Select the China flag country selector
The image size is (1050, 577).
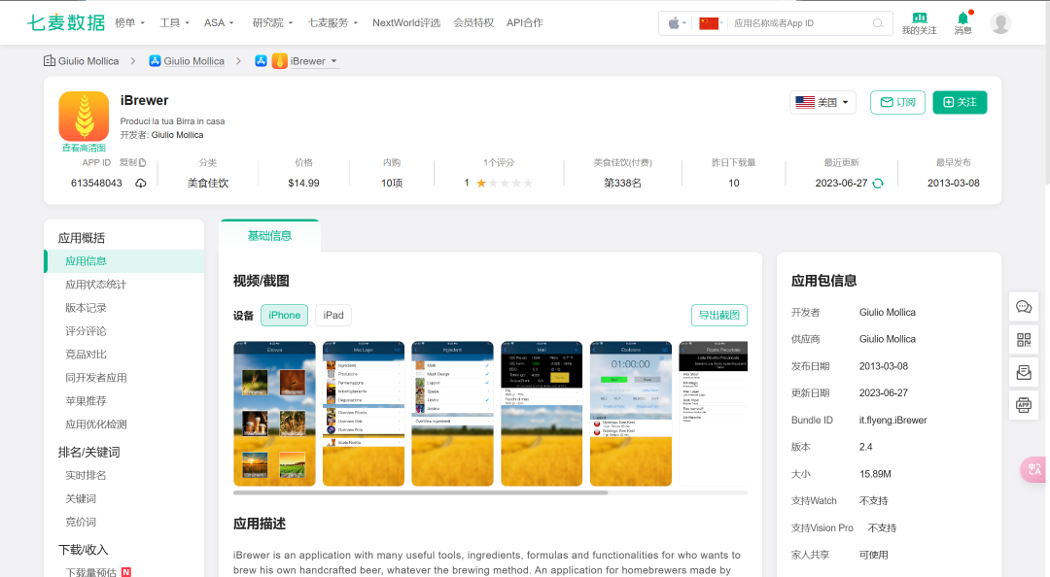click(x=709, y=23)
